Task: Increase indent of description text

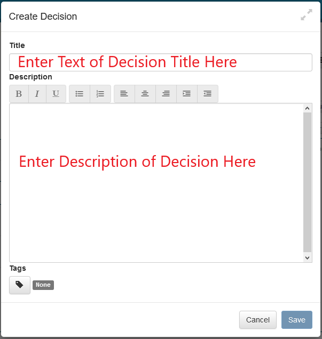Action: [186, 94]
